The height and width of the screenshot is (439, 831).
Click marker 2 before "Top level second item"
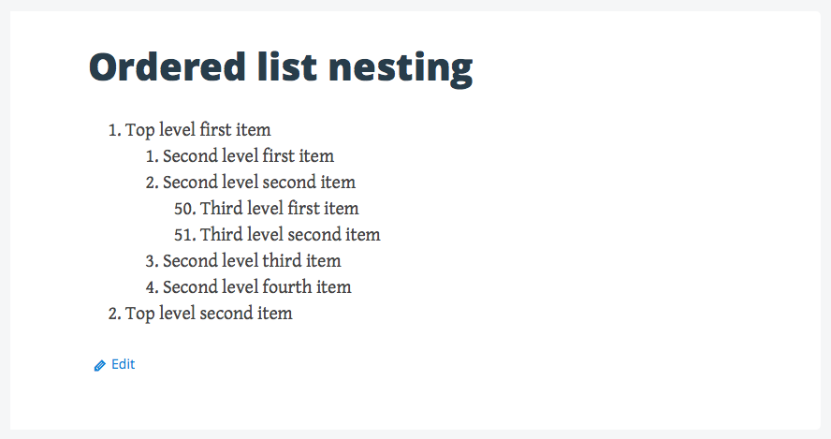(x=114, y=314)
